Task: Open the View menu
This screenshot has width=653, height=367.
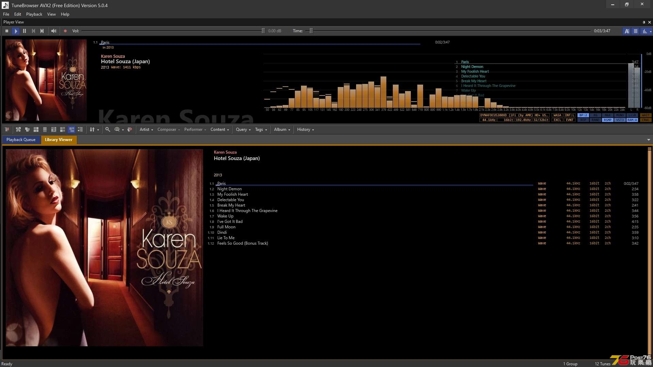Action: coord(51,14)
